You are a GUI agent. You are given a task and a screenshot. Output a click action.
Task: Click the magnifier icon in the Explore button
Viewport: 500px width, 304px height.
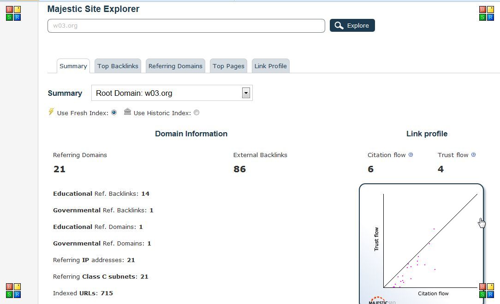click(339, 25)
